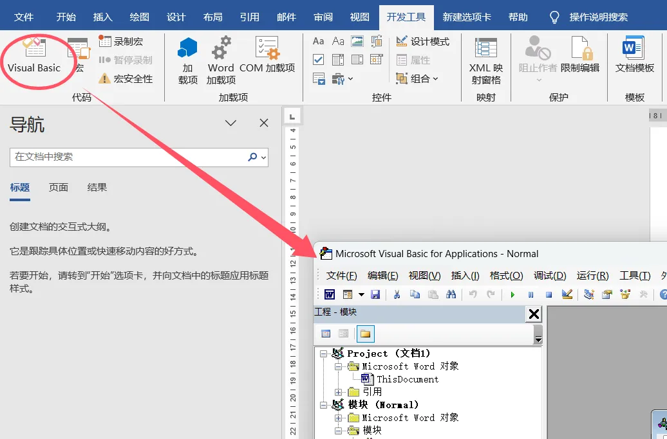Viewport: 667px width, 439px height.
Task: Open the 加载项 add-ins button
Action: pyautogui.click(x=187, y=60)
